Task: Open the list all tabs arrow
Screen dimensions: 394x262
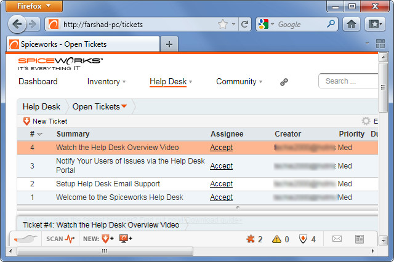Action: tap(367, 43)
